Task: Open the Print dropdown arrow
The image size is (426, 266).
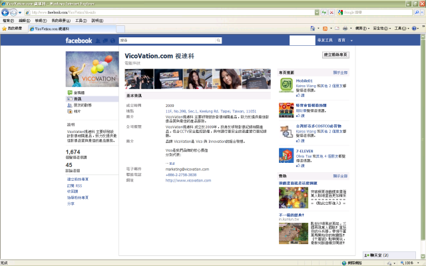Action: click(x=351, y=28)
